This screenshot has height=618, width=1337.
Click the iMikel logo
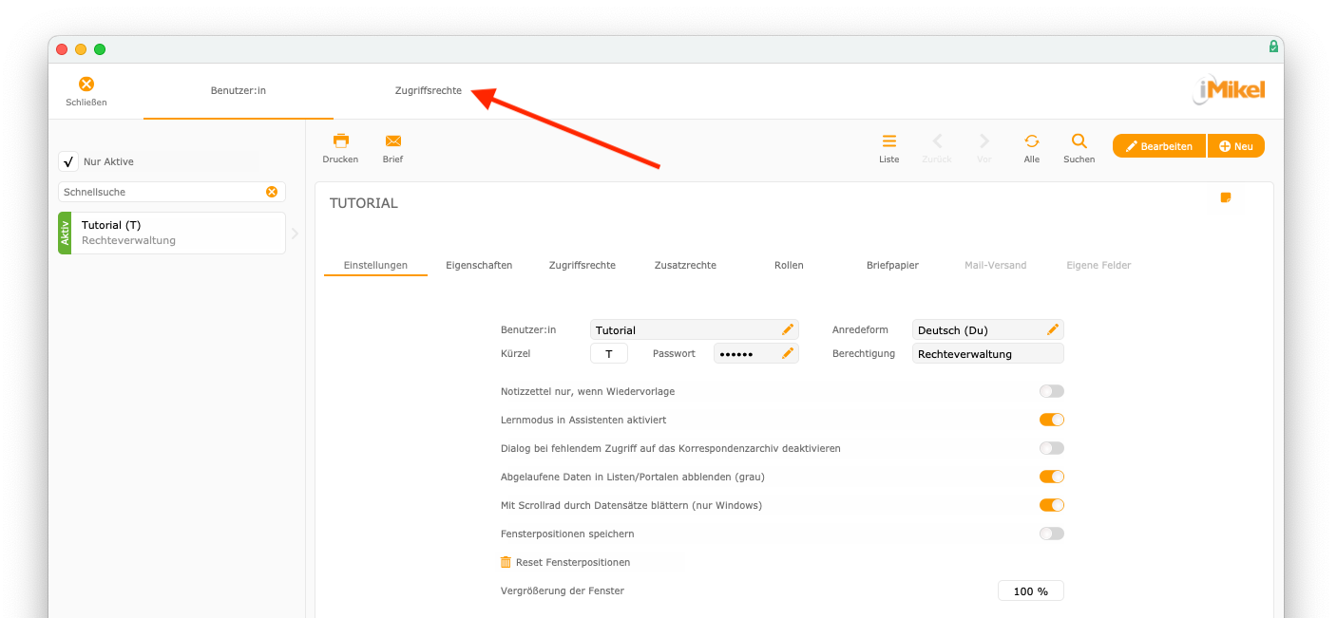pos(1229,90)
